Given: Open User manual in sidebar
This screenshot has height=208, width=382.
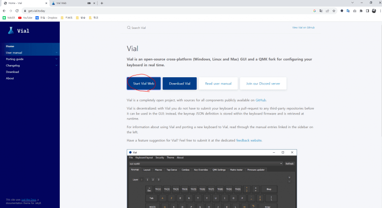Looking at the screenshot, I should pyautogui.click(x=14, y=53).
